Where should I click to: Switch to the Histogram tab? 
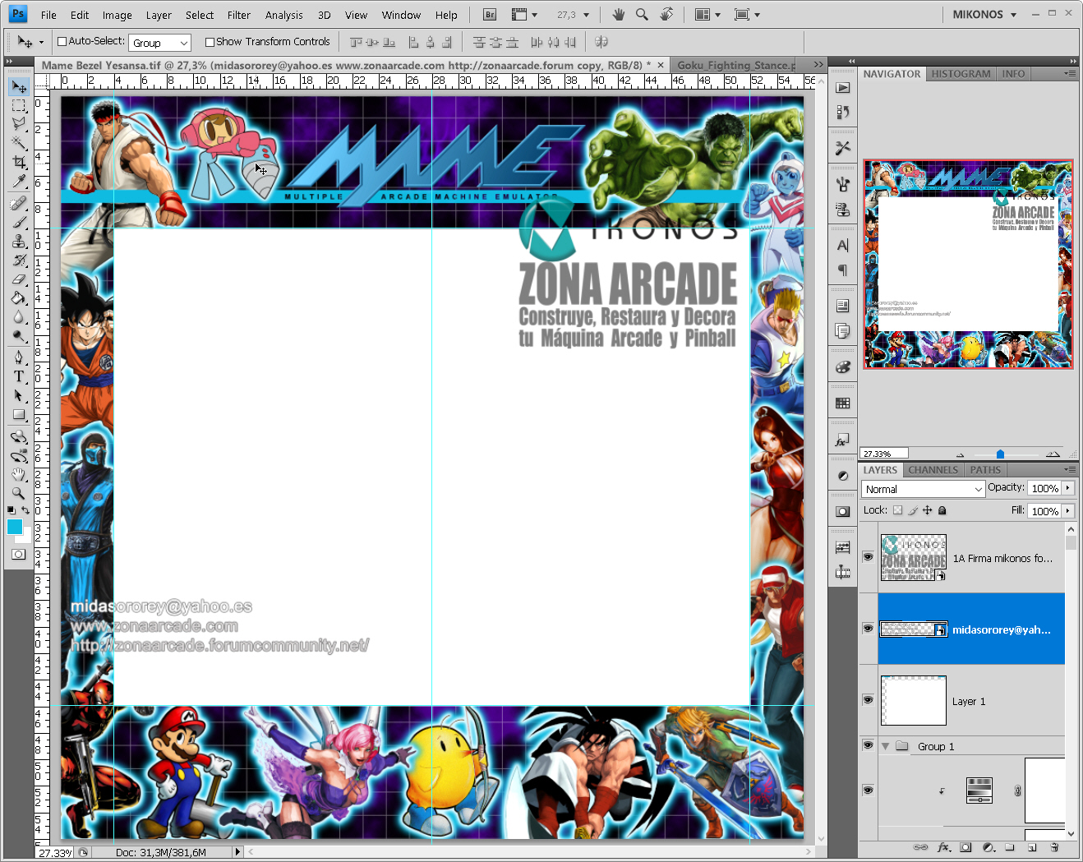click(x=961, y=74)
